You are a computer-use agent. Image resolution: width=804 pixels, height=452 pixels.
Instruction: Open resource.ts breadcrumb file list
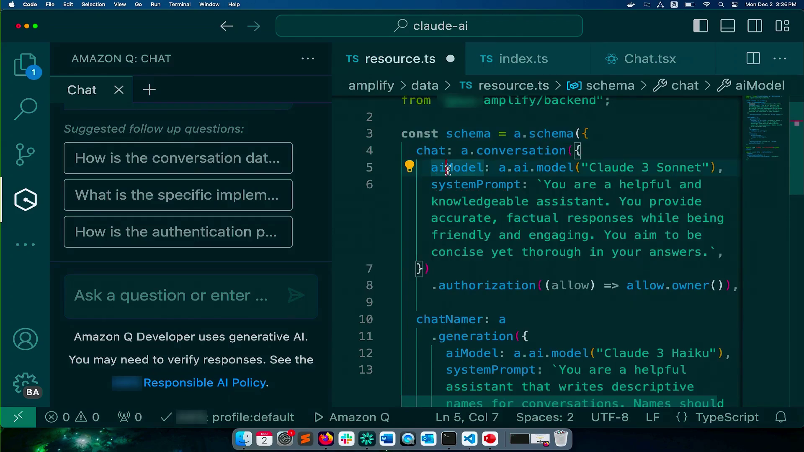coord(504,85)
